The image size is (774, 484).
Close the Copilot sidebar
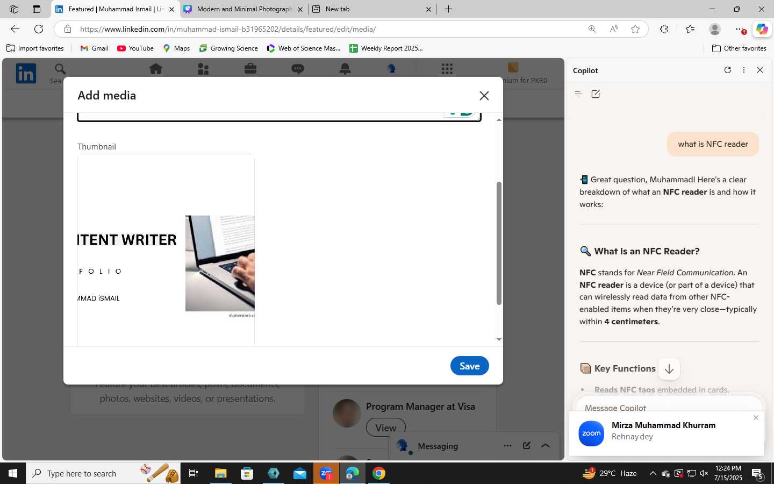click(x=760, y=70)
